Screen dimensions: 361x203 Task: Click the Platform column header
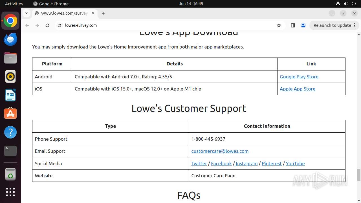52,64
